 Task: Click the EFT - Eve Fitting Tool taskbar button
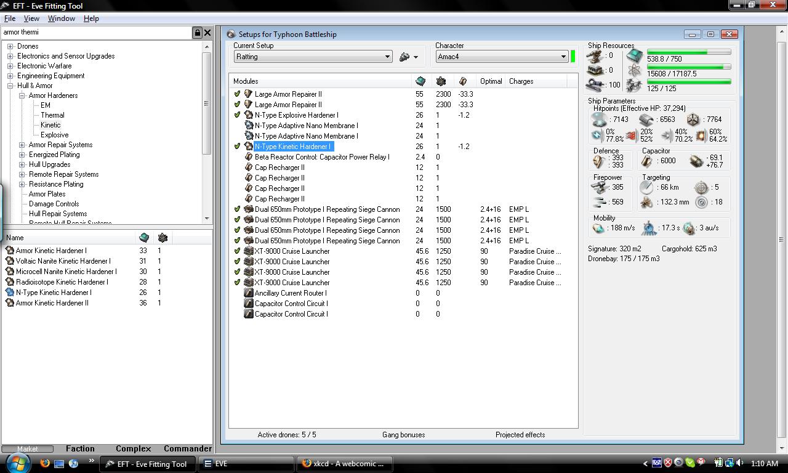click(148, 464)
